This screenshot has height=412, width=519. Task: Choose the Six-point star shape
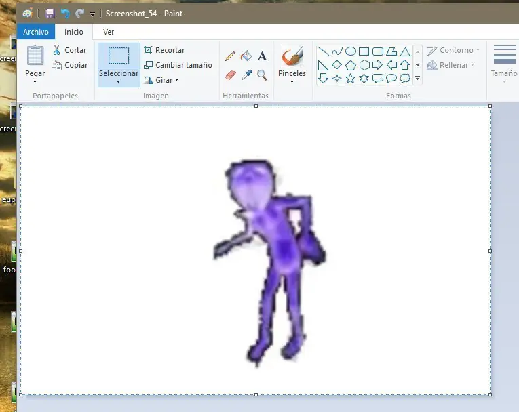(364, 79)
